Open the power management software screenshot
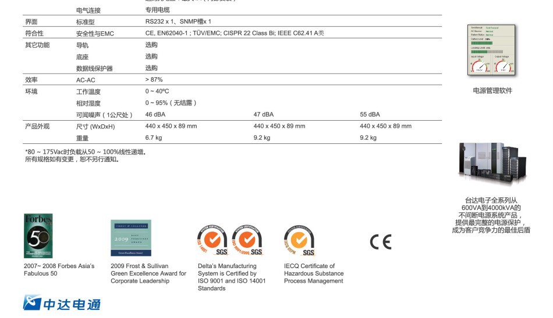The height and width of the screenshot is (318, 553). click(492, 51)
